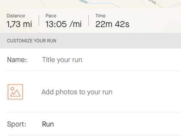
Task: Click the 1,73 mi distance value
Action: (19, 24)
